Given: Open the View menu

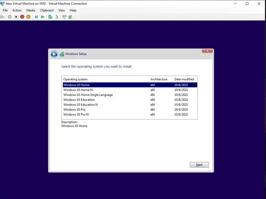Looking at the screenshot, I should point(62,10).
